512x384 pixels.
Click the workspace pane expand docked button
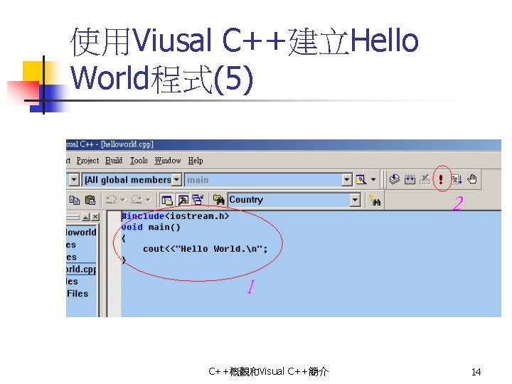pyautogui.click(x=85, y=217)
